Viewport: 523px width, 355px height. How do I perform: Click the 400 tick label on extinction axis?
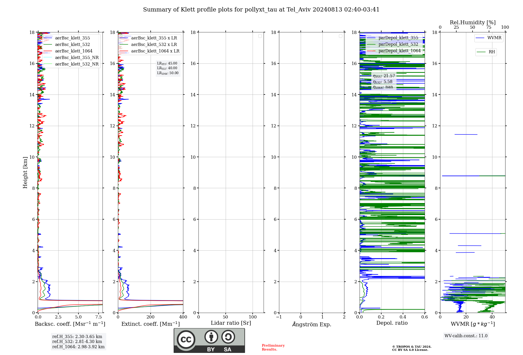click(183, 317)
